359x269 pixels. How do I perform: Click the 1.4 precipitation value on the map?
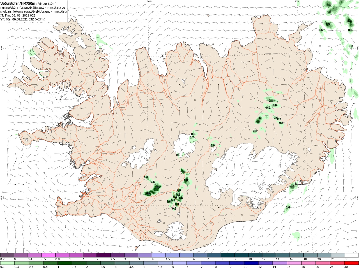click(175, 198)
